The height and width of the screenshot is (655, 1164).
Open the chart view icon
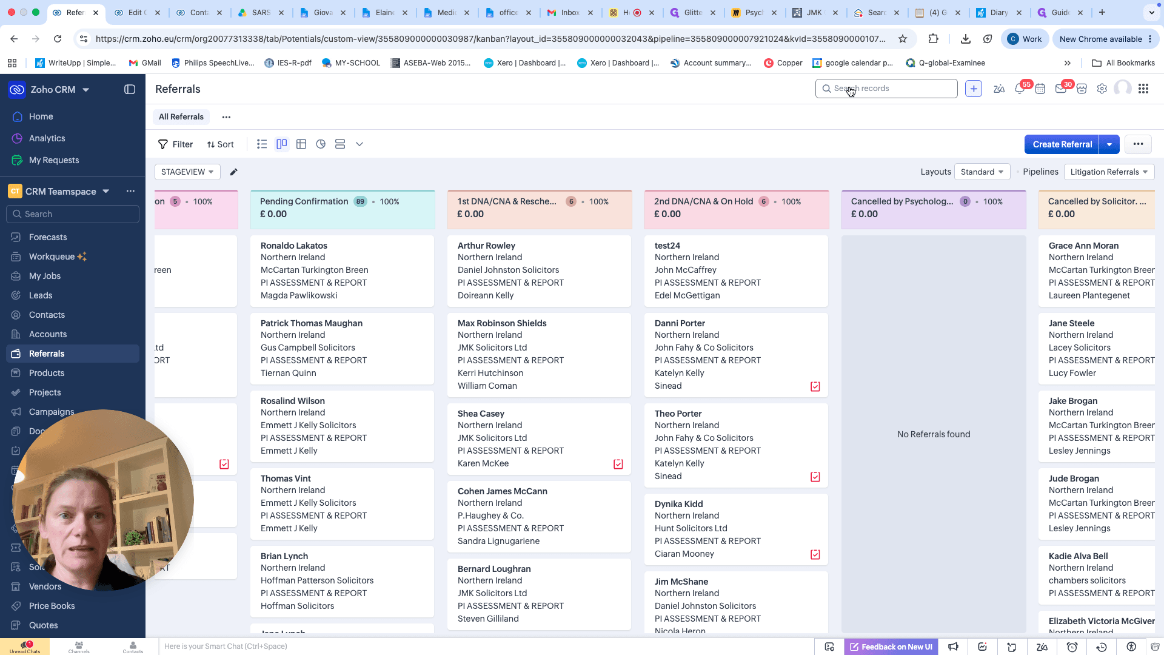point(321,144)
